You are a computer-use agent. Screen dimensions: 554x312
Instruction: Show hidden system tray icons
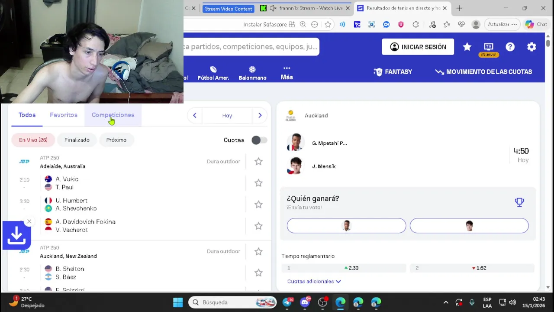[x=446, y=302]
